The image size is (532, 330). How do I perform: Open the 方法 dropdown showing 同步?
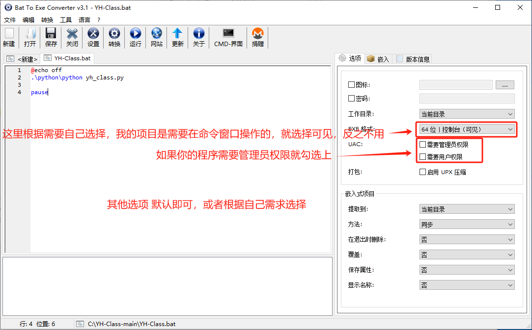[x=467, y=224]
